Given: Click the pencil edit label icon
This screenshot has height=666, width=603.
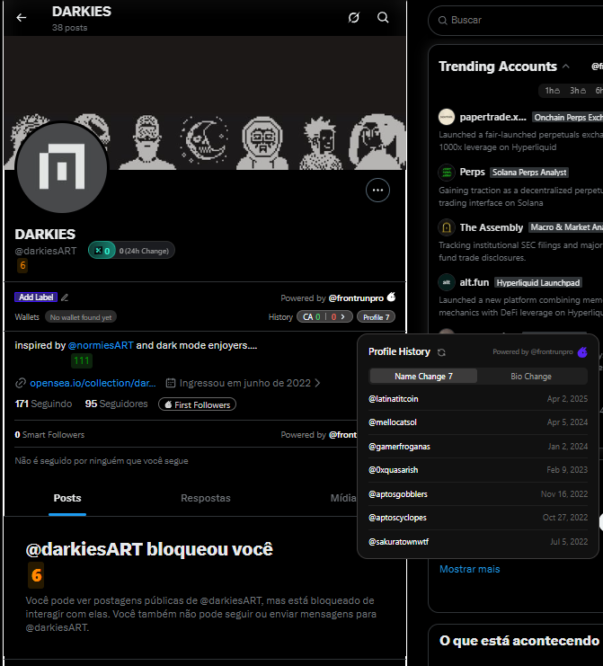Looking at the screenshot, I should point(65,297).
